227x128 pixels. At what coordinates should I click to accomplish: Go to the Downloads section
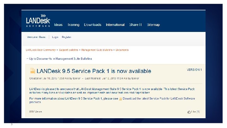coord(93,25)
